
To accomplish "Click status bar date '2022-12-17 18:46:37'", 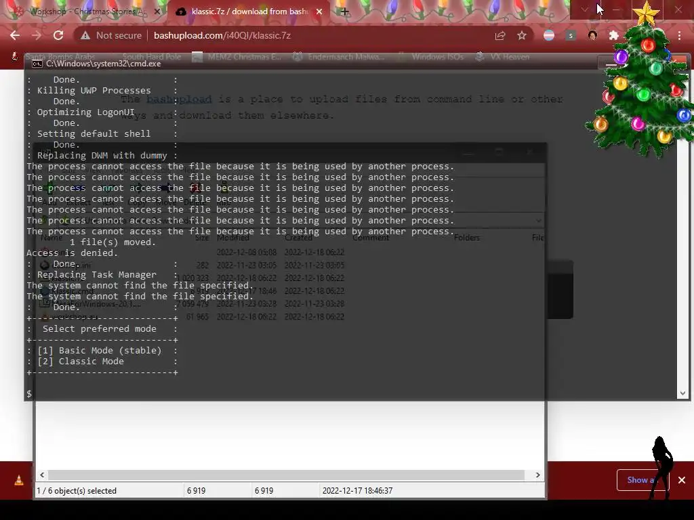I will pos(358,491).
